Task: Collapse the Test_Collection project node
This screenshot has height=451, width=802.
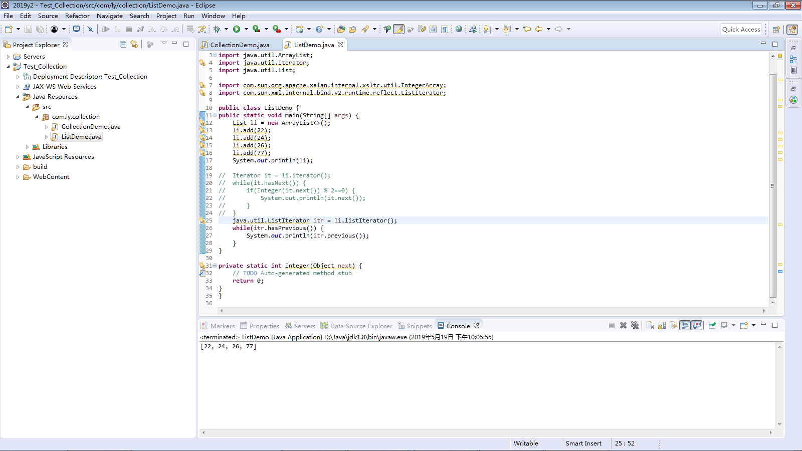Action: tap(8, 67)
